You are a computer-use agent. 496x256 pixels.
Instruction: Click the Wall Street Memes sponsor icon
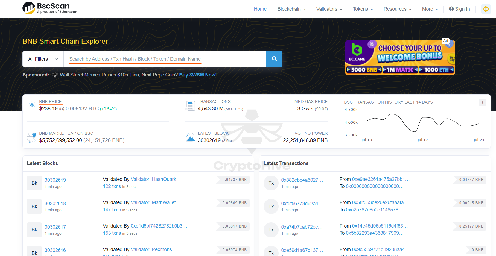point(55,75)
